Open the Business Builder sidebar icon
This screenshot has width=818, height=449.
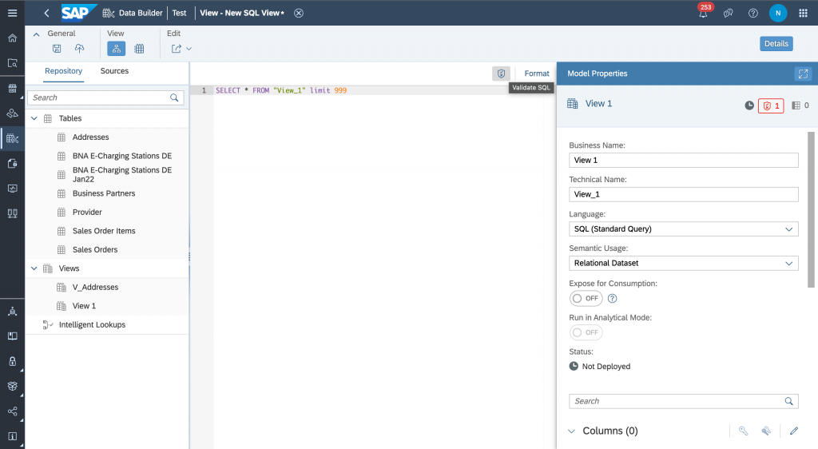pyautogui.click(x=13, y=113)
